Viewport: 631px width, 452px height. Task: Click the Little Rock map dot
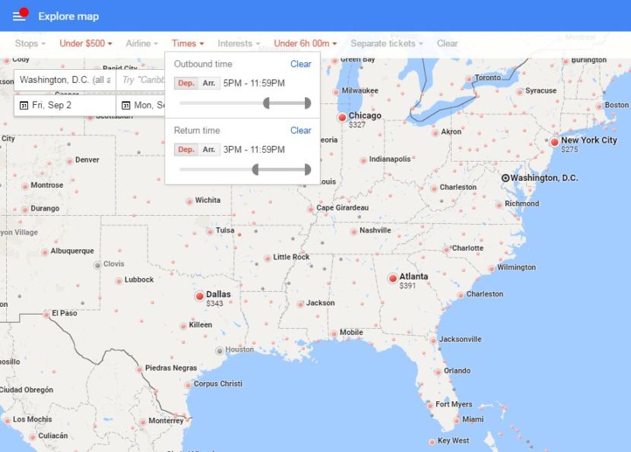268,258
